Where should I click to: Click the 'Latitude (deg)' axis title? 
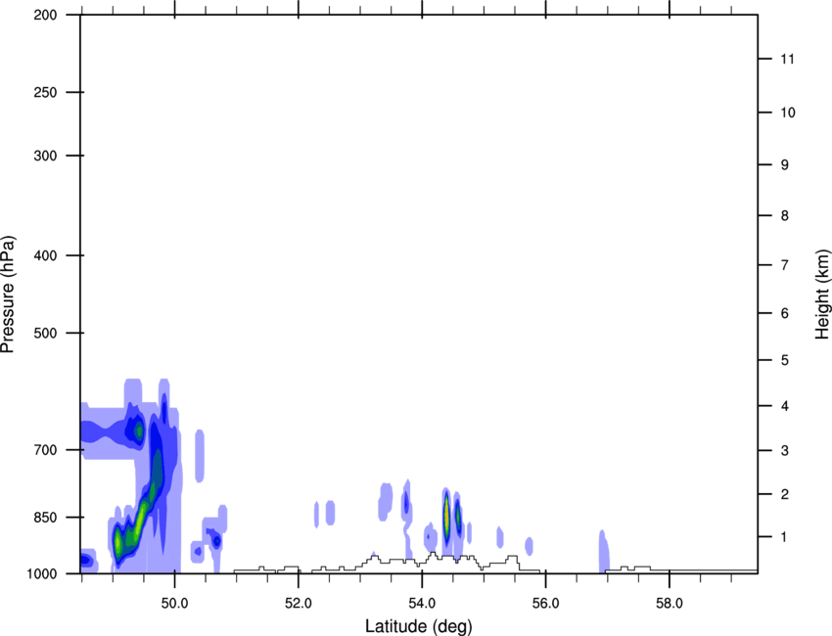(418, 626)
